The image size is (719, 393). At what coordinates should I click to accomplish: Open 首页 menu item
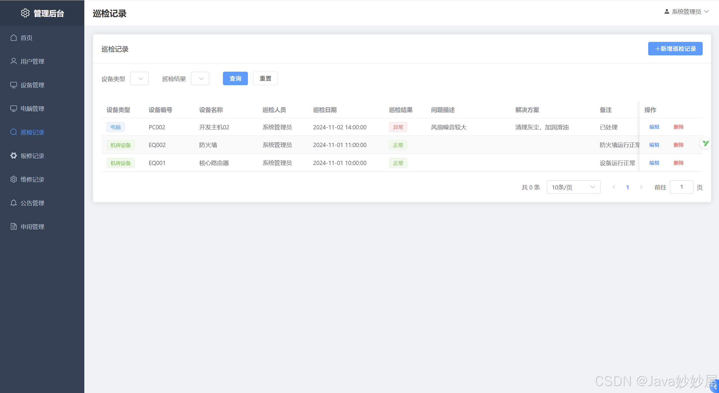pos(42,38)
